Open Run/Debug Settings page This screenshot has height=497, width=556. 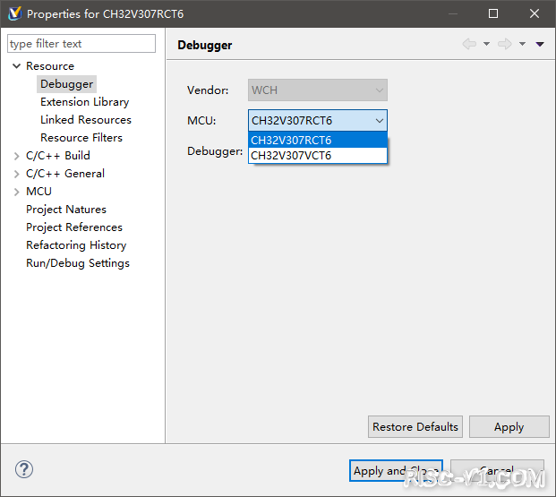click(78, 263)
